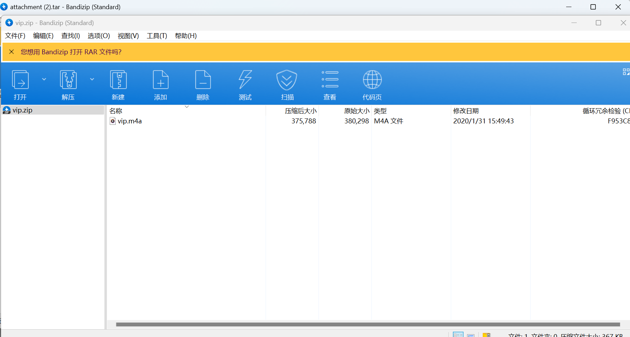Screen dimensions: 630x337
Task: Close the attachment (2).tar Bandizip window
Action: coord(618,7)
